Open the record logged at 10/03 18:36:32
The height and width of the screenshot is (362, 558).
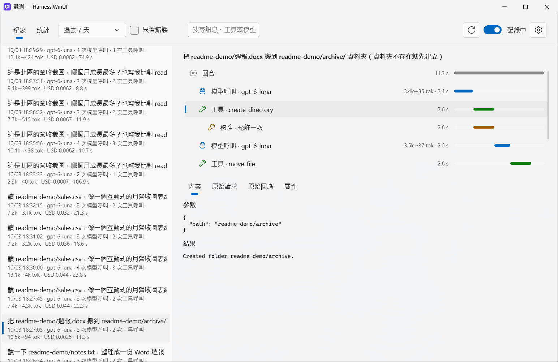coord(86,111)
